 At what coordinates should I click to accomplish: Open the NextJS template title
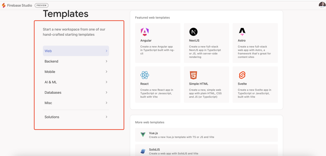tap(194, 40)
